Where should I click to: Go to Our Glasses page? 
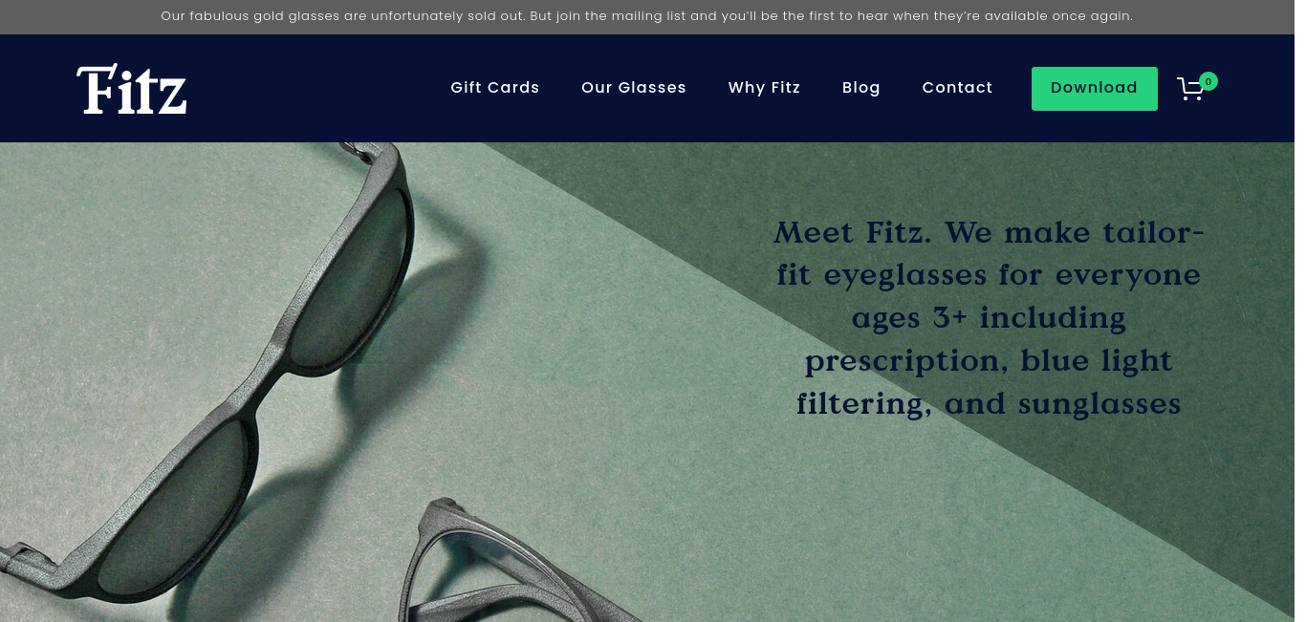(x=634, y=88)
